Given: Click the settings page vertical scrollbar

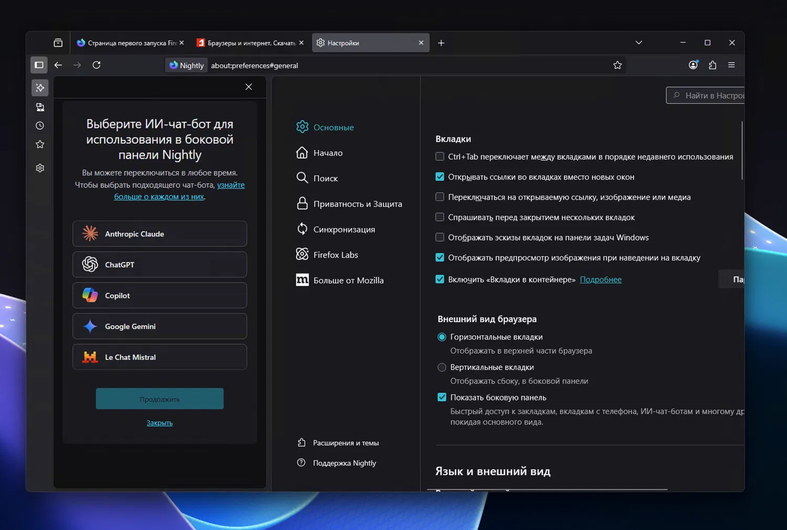Looking at the screenshot, I should click(x=742, y=150).
